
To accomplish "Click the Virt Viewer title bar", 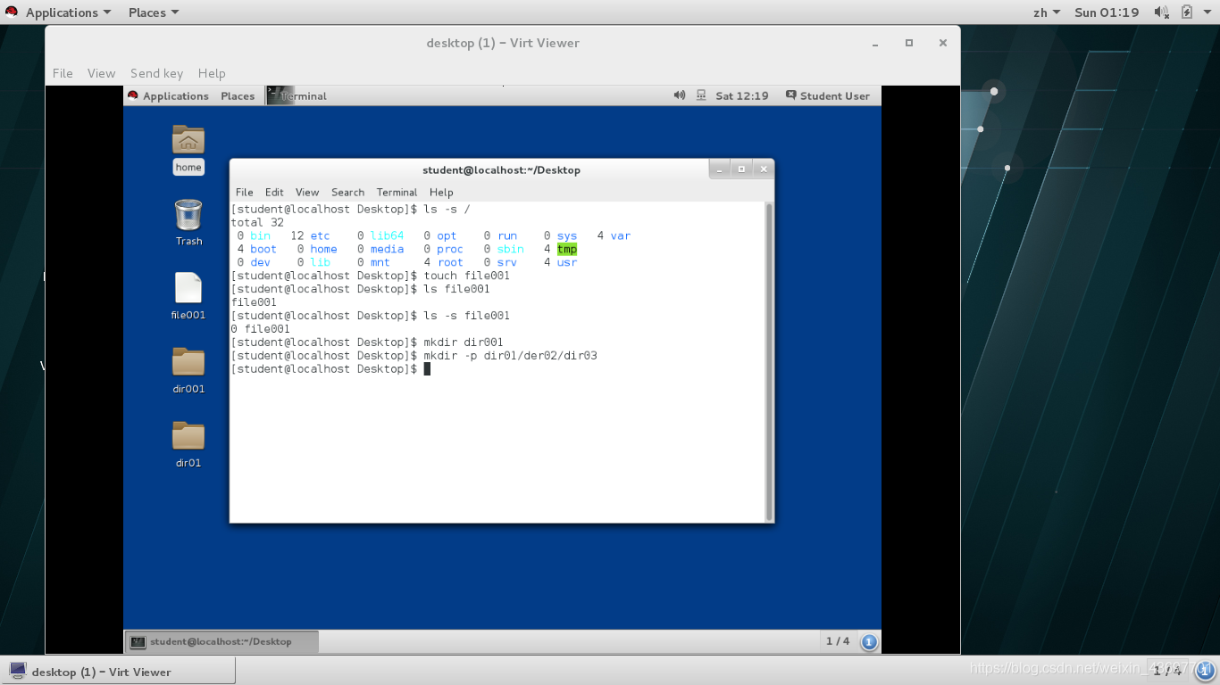I will point(503,43).
